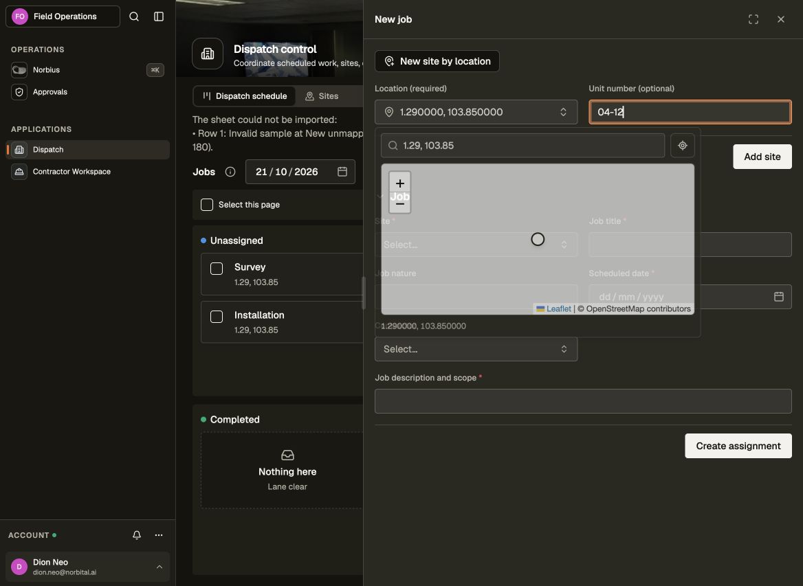Toggle the sidebar panel layout icon
Image resolution: width=803 pixels, height=586 pixels.
pyautogui.click(x=159, y=16)
